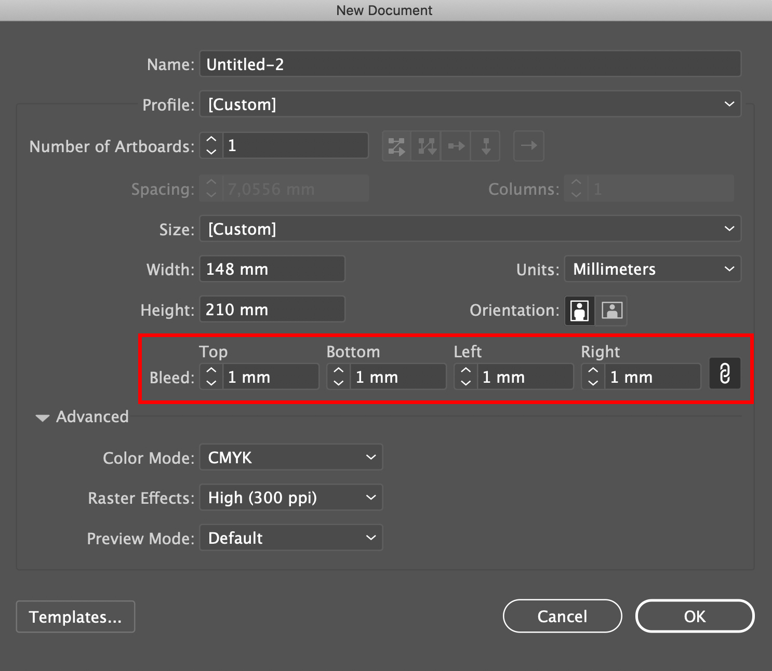Select portrait orientation
772x671 pixels.
click(579, 311)
